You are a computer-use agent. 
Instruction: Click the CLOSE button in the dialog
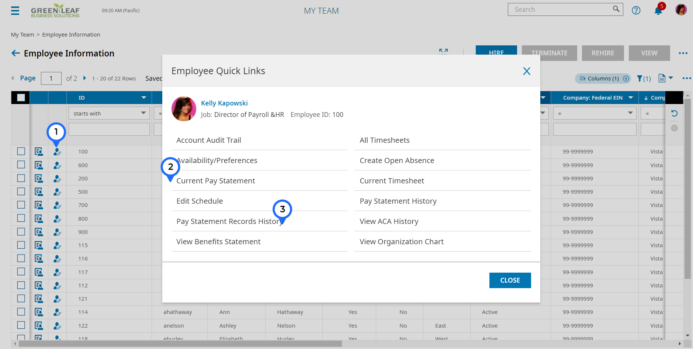[510, 280]
